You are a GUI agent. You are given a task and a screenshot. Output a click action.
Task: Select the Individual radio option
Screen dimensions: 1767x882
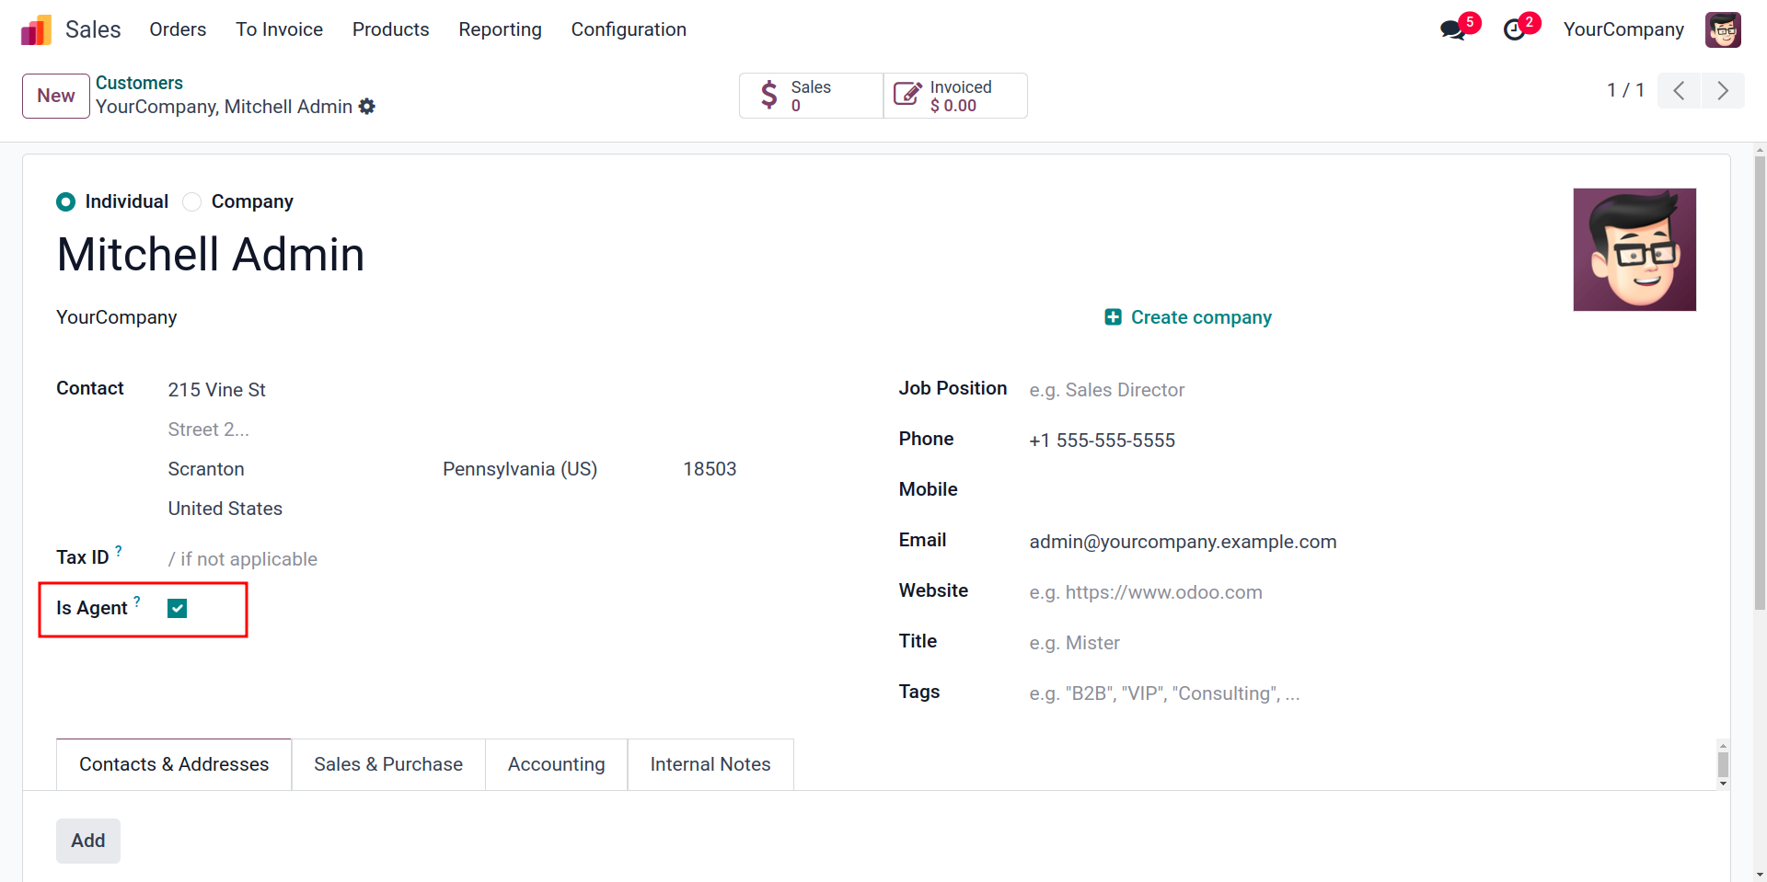[65, 201]
